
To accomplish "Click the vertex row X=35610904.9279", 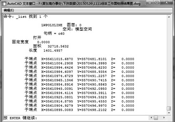I will tap(79, 105).
